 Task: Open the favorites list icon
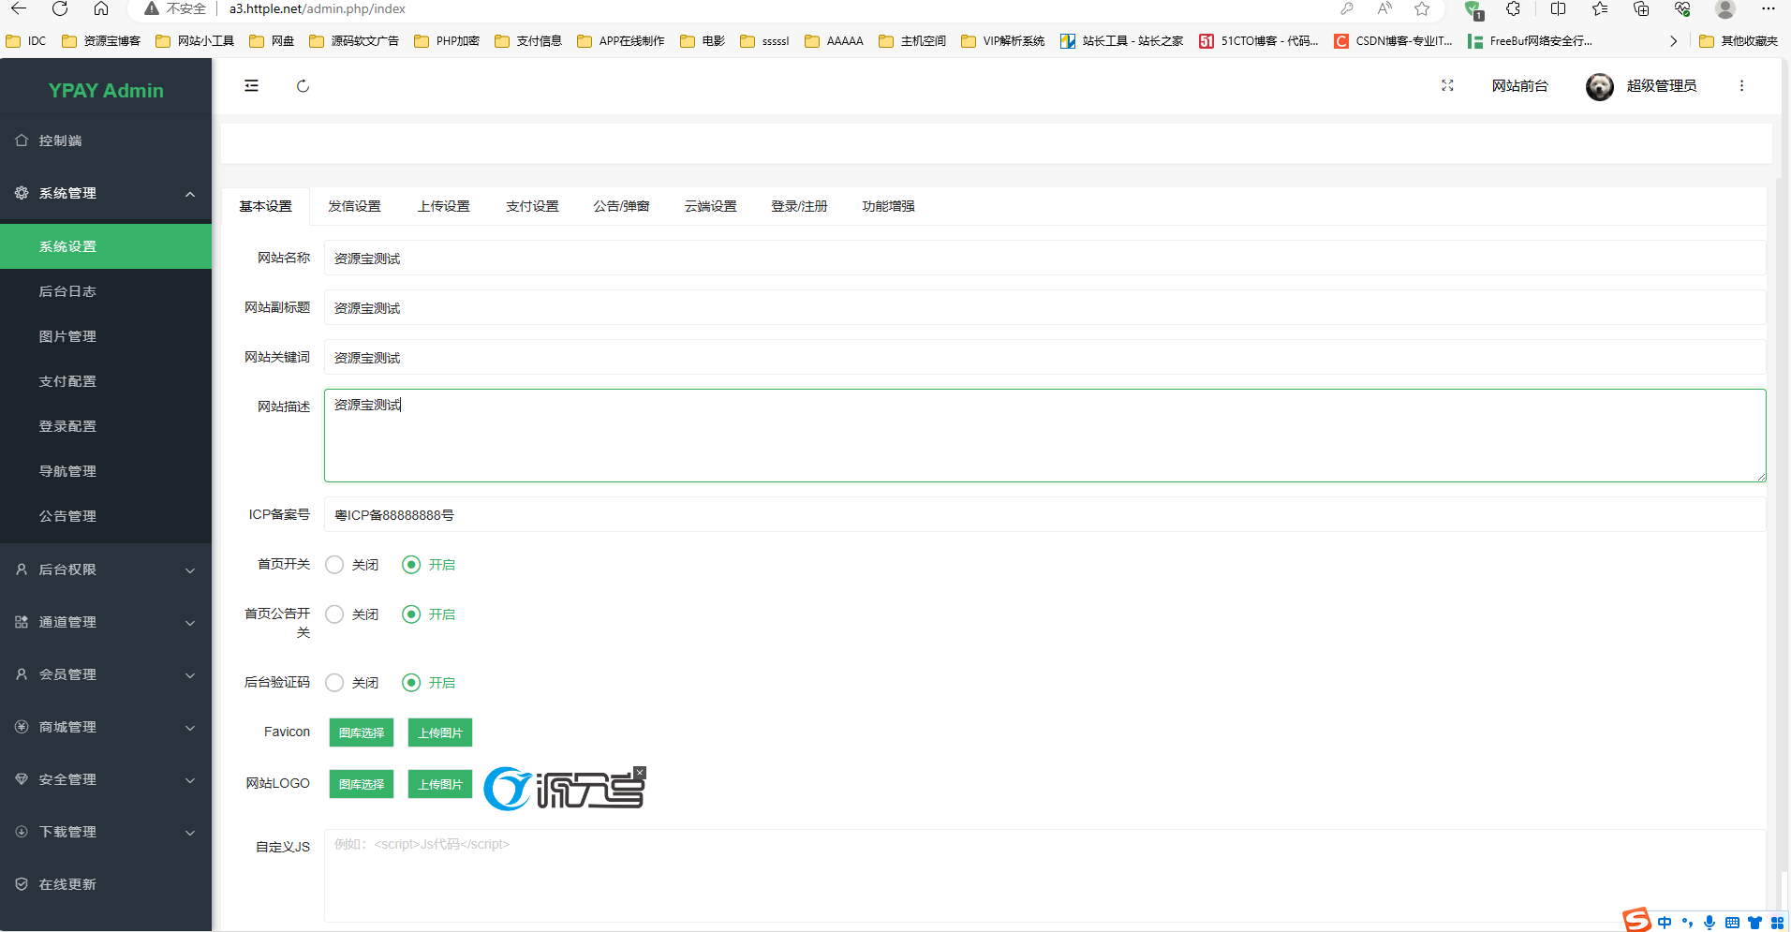[1600, 8]
